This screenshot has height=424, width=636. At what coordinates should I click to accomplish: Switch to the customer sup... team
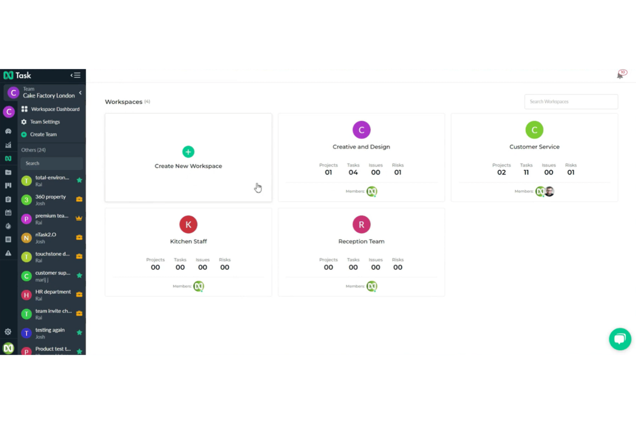pos(52,276)
